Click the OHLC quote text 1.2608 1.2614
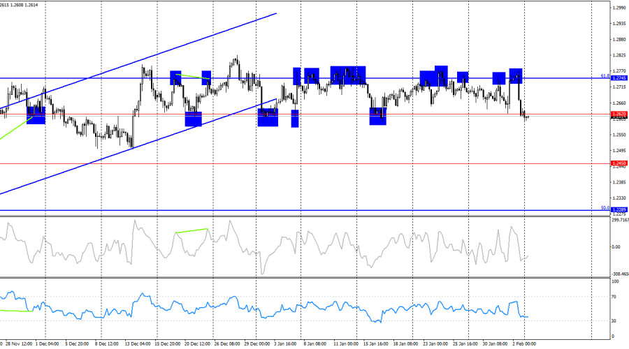629x349 pixels. 25,5
